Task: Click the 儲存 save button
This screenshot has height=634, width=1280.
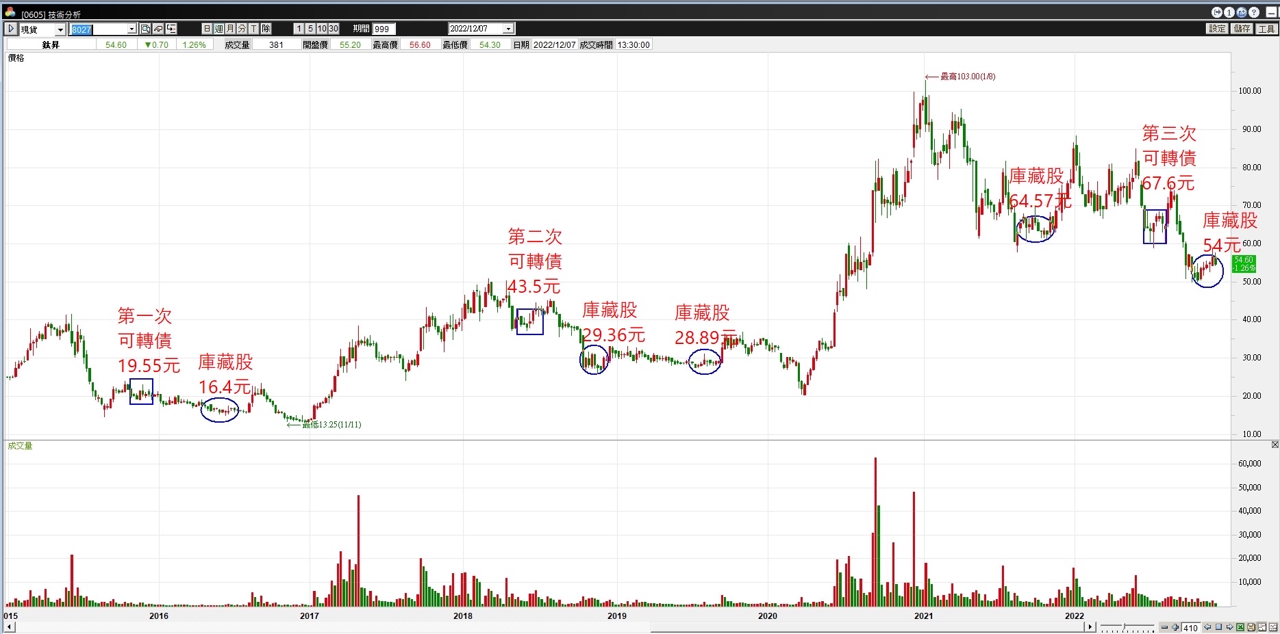Action: tap(1242, 29)
